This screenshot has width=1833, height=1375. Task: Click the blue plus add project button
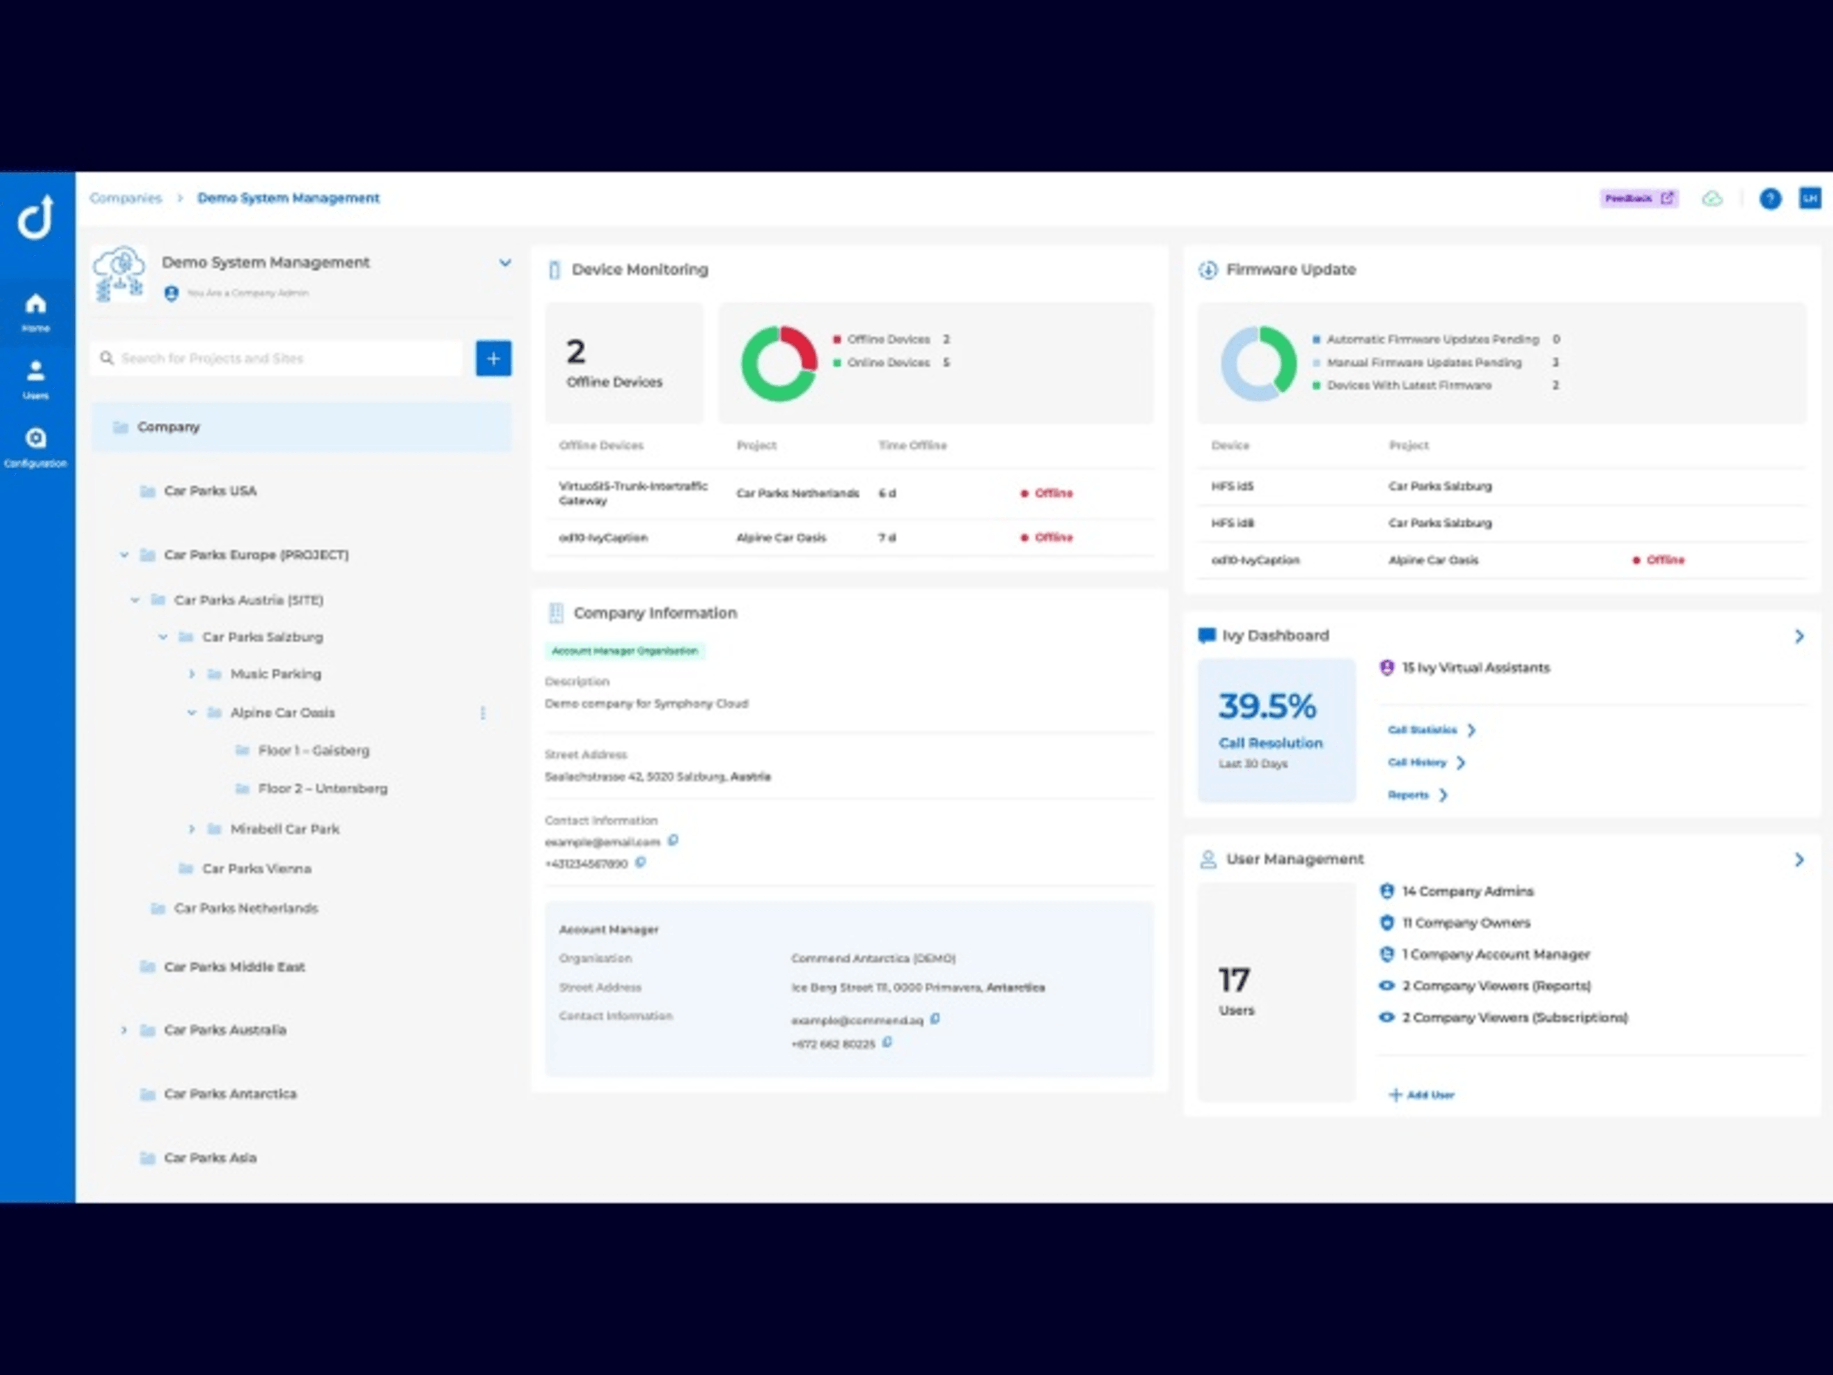pos(493,358)
